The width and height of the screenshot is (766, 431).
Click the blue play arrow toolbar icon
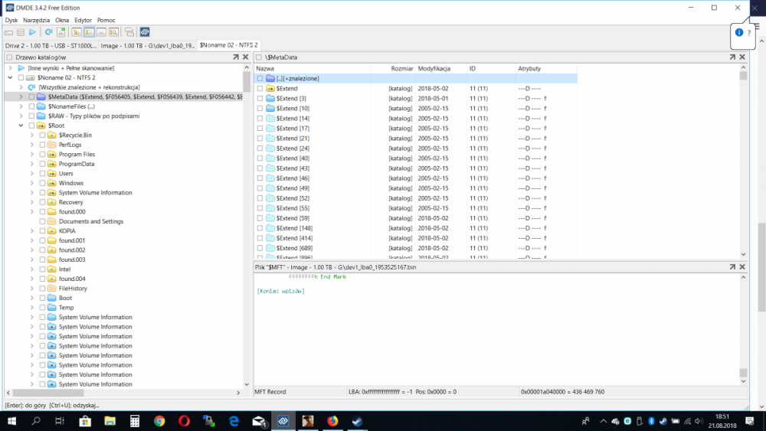click(x=32, y=32)
